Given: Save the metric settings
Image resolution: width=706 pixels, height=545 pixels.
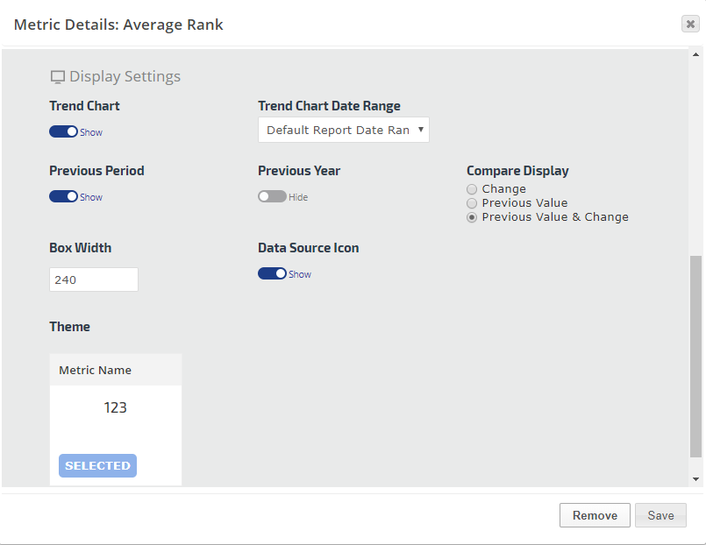Looking at the screenshot, I should coord(660,515).
